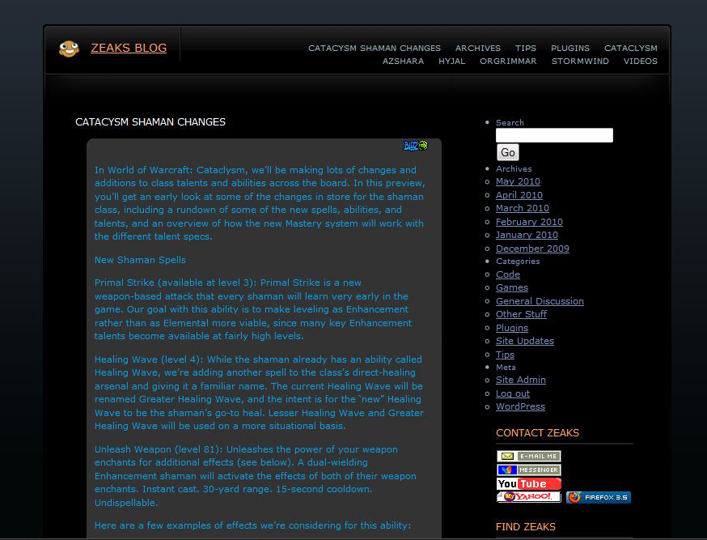Click the 'Contact Zeaks' sidebar heading
The width and height of the screenshot is (707, 540).
(x=537, y=432)
